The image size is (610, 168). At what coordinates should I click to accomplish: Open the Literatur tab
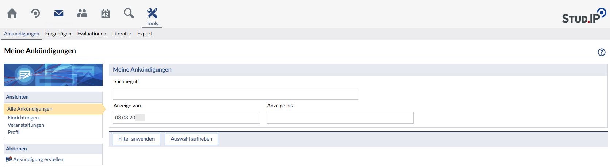point(122,34)
